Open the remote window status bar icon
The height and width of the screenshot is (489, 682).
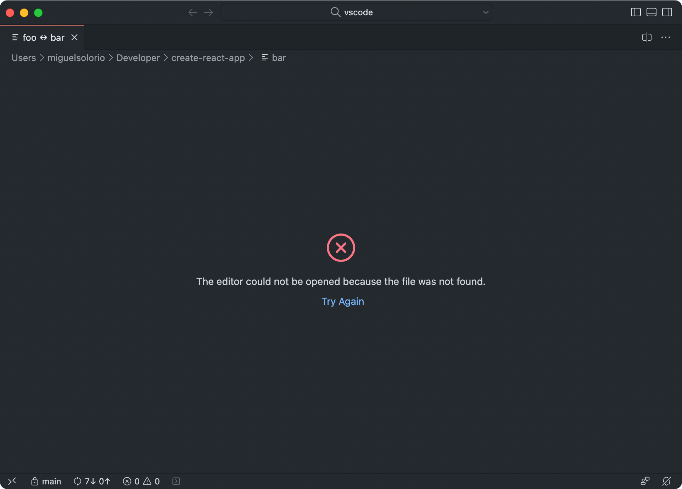[x=12, y=481]
